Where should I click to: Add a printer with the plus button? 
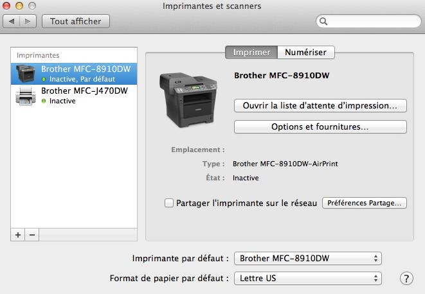18,235
